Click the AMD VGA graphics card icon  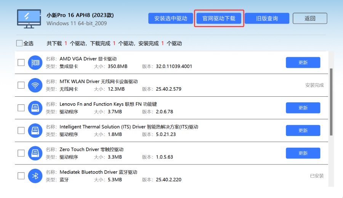coord(35,62)
